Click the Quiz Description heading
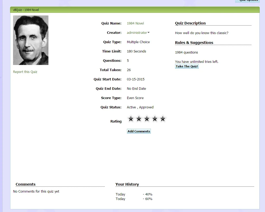The width and height of the screenshot is (265, 212). click(190, 23)
